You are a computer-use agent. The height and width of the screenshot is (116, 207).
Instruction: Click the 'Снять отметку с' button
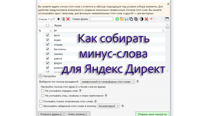pyautogui.click(x=77, y=114)
